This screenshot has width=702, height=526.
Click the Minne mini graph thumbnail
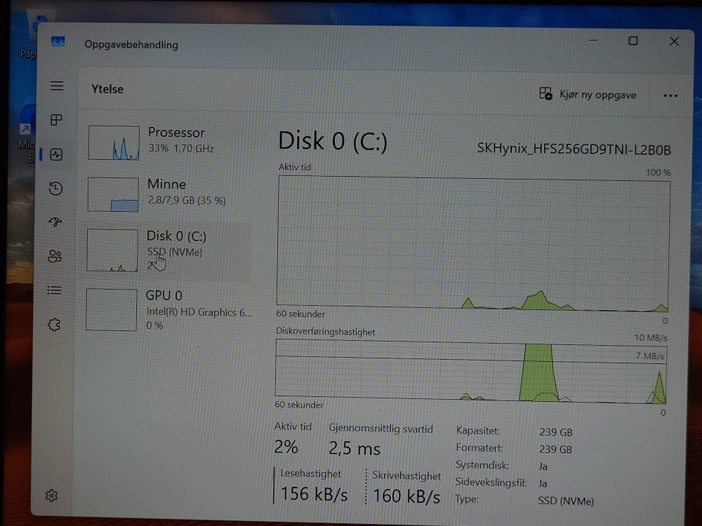pyautogui.click(x=113, y=194)
